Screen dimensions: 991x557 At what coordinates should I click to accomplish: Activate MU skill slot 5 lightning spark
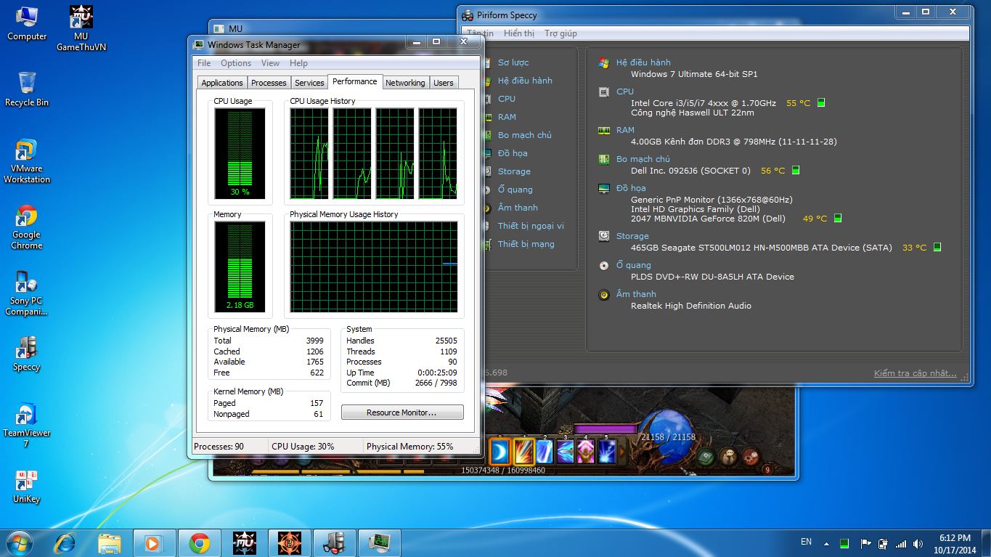pyautogui.click(x=606, y=452)
